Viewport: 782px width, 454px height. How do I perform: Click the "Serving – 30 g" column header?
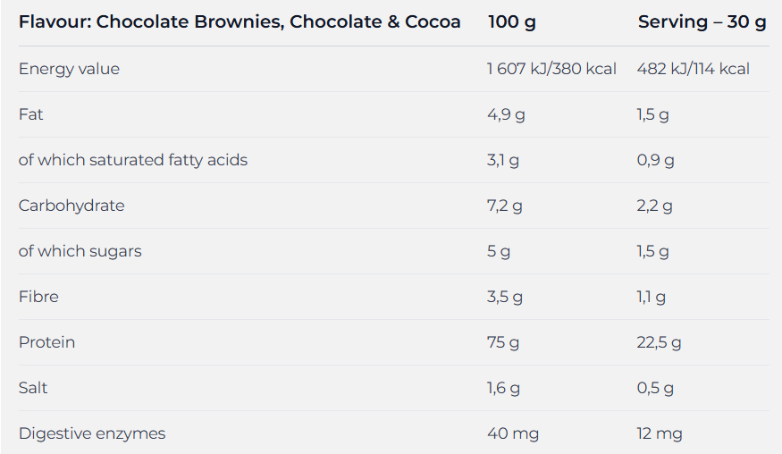702,22
